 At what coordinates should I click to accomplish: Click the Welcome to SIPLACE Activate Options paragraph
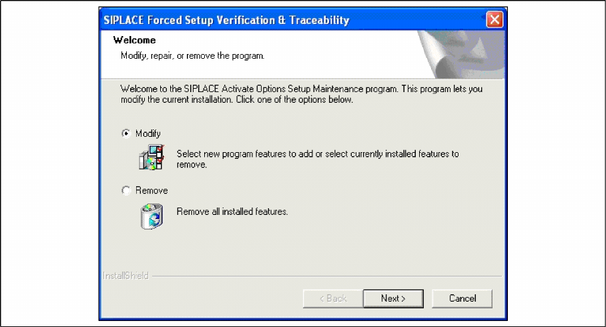click(x=302, y=94)
